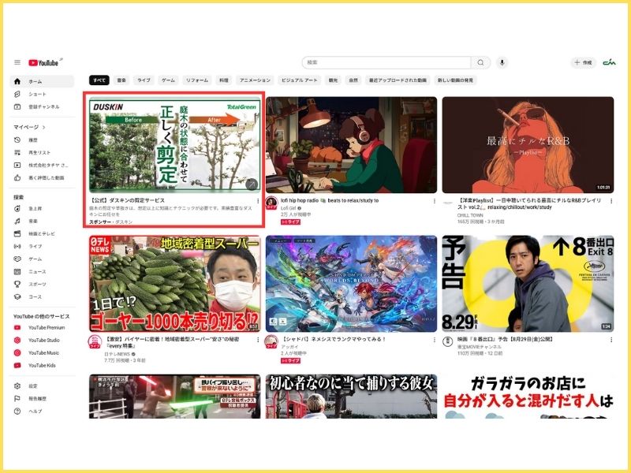631x473 pixels.
Task: Select the ライブ filter chip
Action: point(144,80)
